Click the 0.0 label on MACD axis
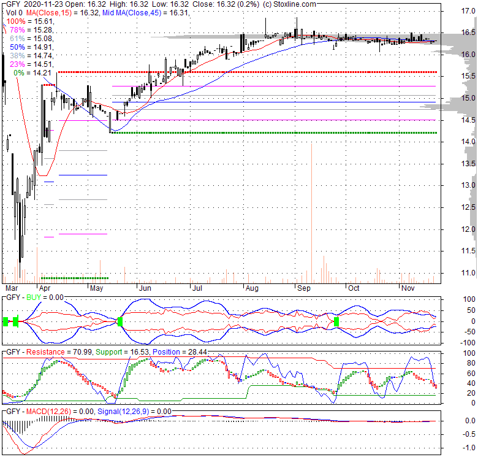The height and width of the screenshot is (457, 478). pos(471,421)
